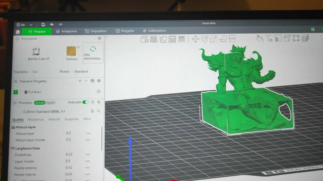Select Oggetti process mode
This screenshot has height=181, width=323.
pos(50,102)
